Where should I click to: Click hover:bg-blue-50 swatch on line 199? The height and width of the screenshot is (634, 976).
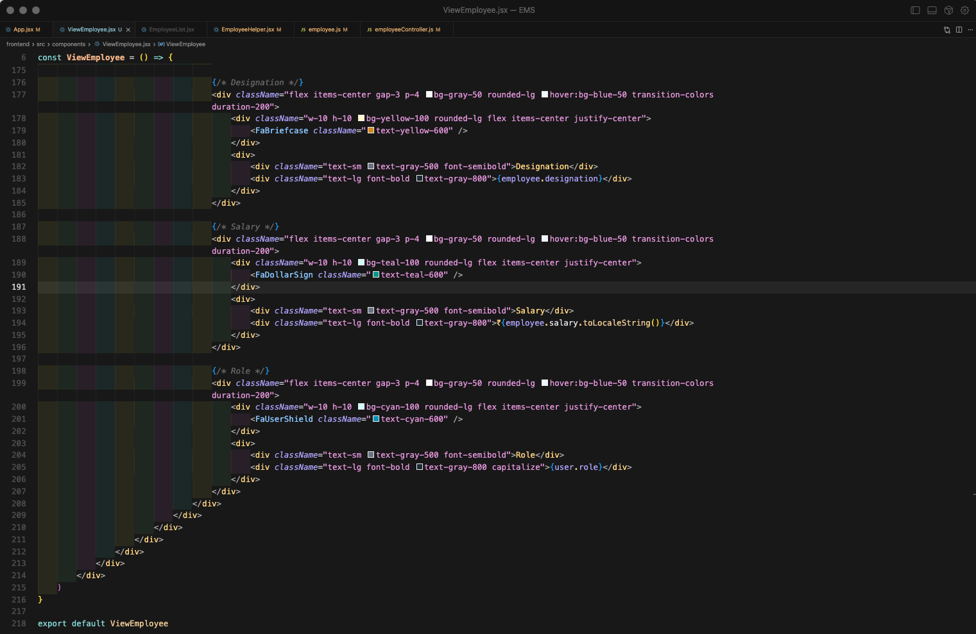point(545,383)
